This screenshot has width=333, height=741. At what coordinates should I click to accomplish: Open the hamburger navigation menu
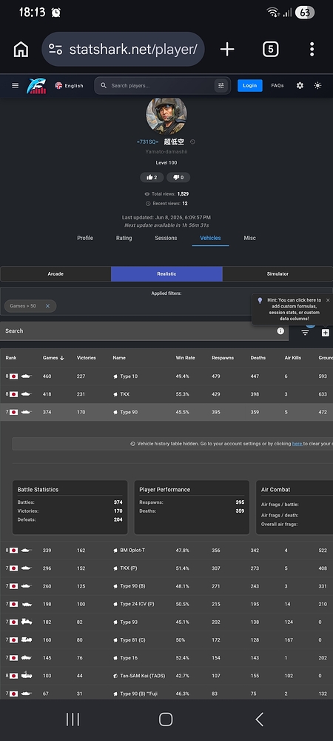coord(15,85)
